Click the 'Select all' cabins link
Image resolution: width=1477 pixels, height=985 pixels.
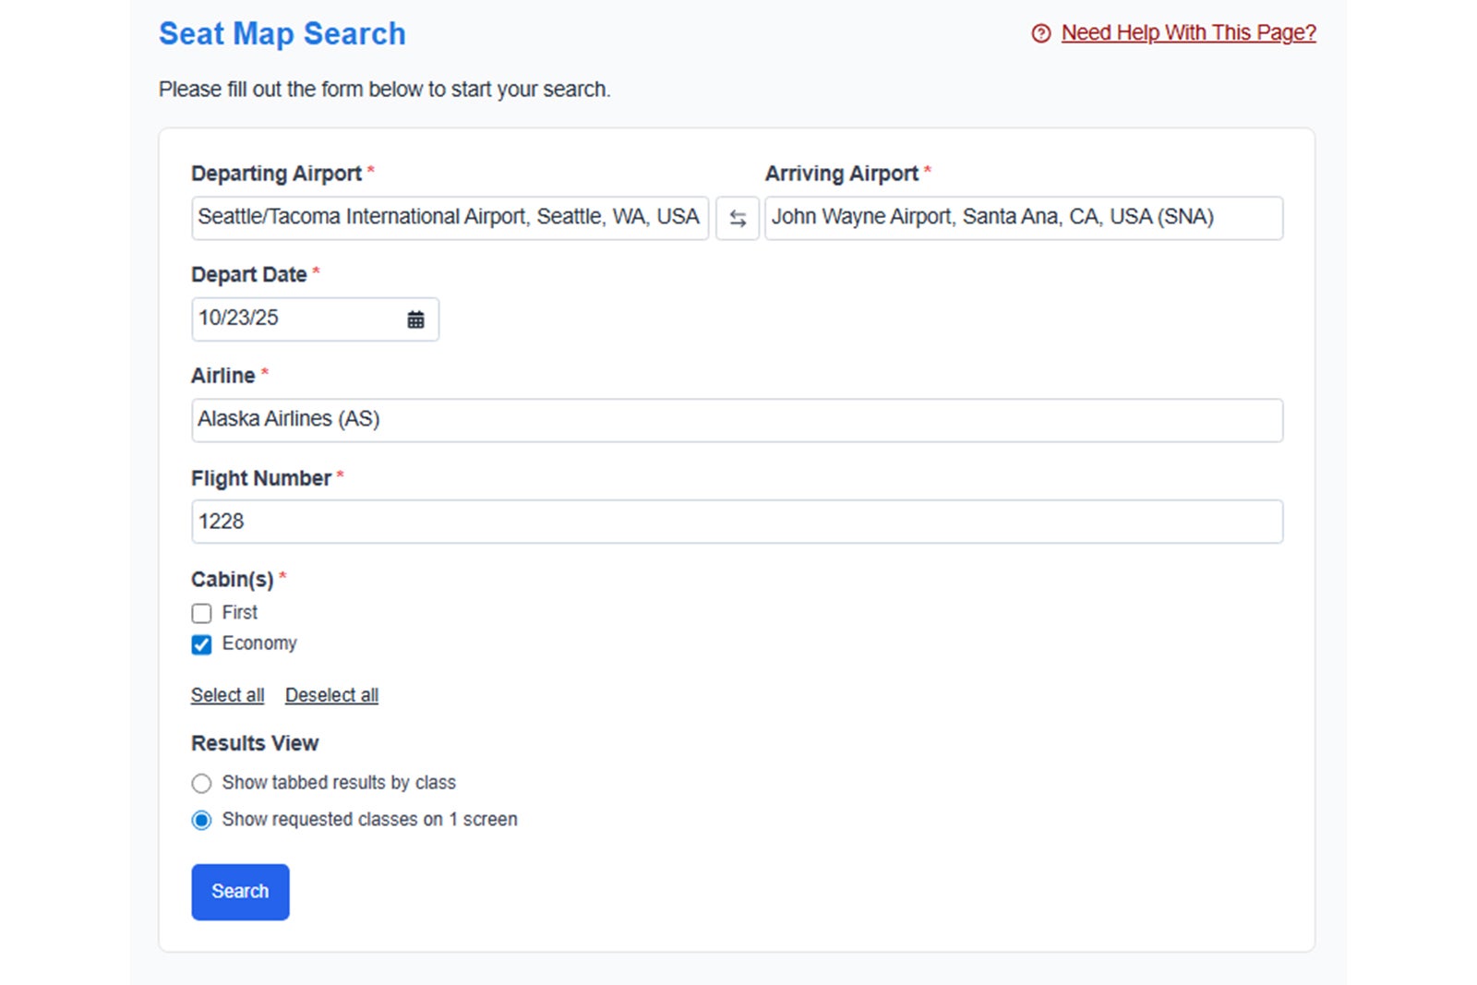tap(227, 695)
